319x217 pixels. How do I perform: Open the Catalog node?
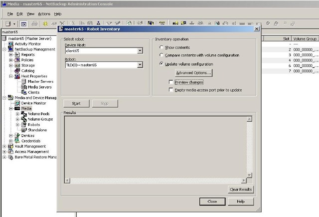pyautogui.click(x=28, y=71)
